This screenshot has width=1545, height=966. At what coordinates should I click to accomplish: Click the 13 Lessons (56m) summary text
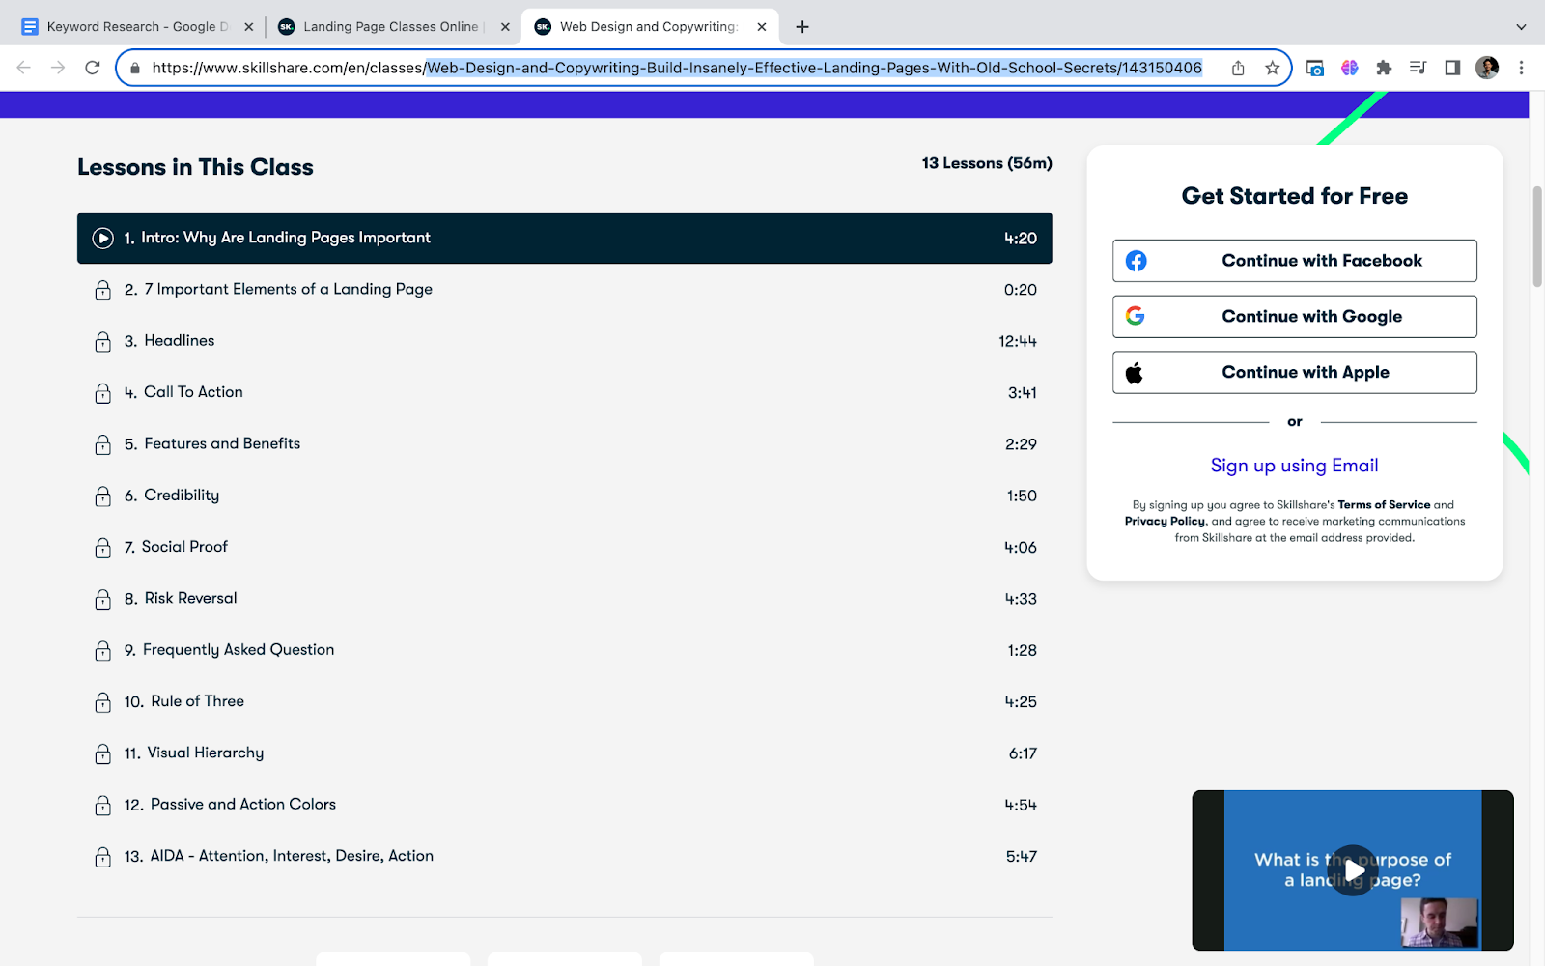click(x=987, y=163)
